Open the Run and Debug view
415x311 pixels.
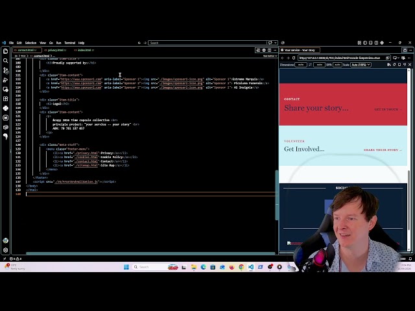tap(6, 80)
